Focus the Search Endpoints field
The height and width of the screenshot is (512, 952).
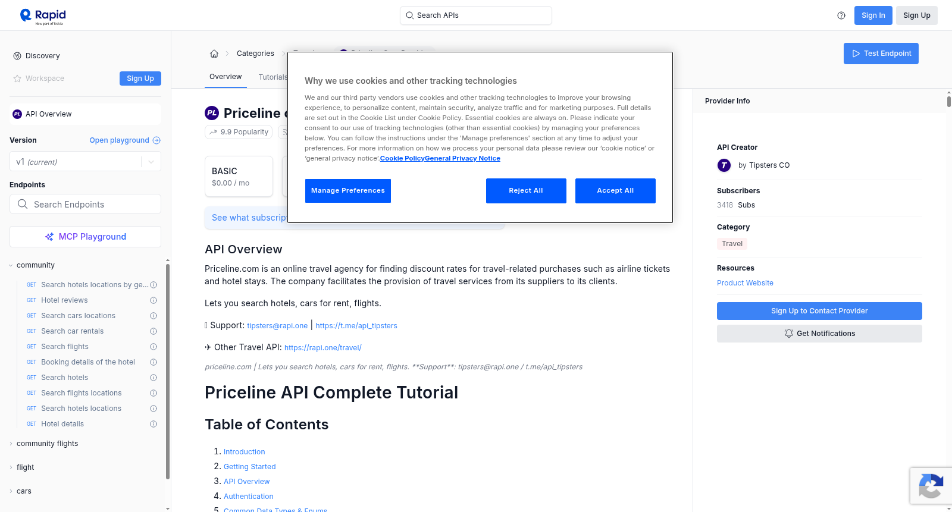85,204
